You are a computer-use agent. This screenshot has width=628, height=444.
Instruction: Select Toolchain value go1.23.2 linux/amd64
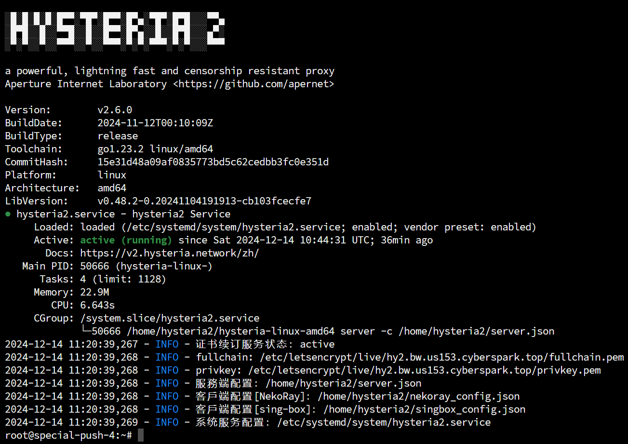155,149
